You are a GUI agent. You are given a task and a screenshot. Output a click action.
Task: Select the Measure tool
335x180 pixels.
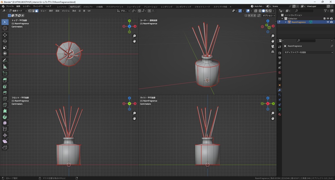coord(5,67)
